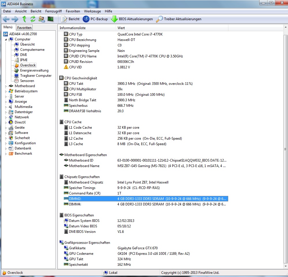Open the Fernzugriff menu
The width and height of the screenshot is (288, 277).
(53, 11)
